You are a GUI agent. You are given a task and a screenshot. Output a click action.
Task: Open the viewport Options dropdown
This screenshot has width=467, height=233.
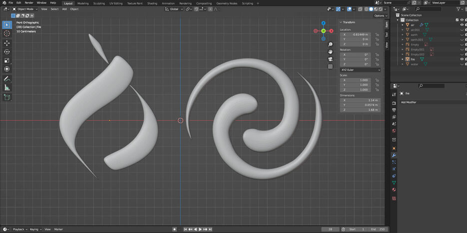click(381, 16)
